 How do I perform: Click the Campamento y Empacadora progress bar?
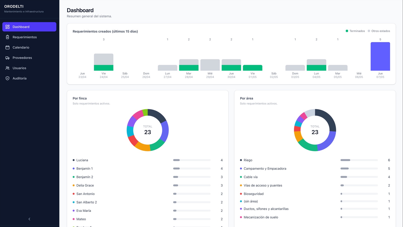[x=359, y=168]
